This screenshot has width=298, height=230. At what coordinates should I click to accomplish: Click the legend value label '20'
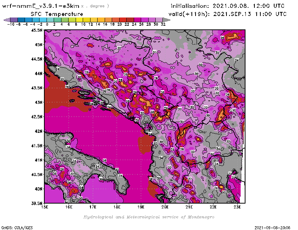[x=120, y=24]
